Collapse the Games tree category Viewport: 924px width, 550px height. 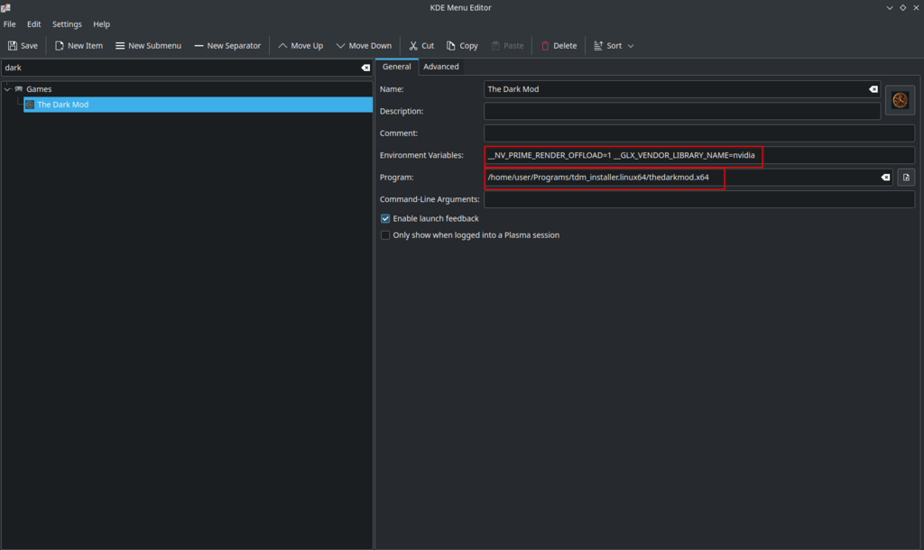pos(7,89)
